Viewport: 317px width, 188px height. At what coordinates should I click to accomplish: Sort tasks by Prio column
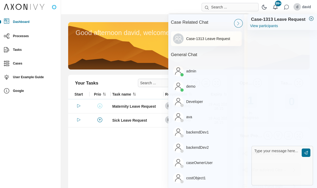point(104,94)
